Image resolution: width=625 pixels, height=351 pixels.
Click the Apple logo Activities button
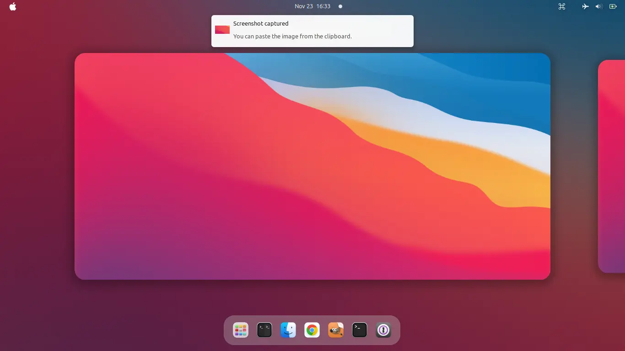click(13, 6)
